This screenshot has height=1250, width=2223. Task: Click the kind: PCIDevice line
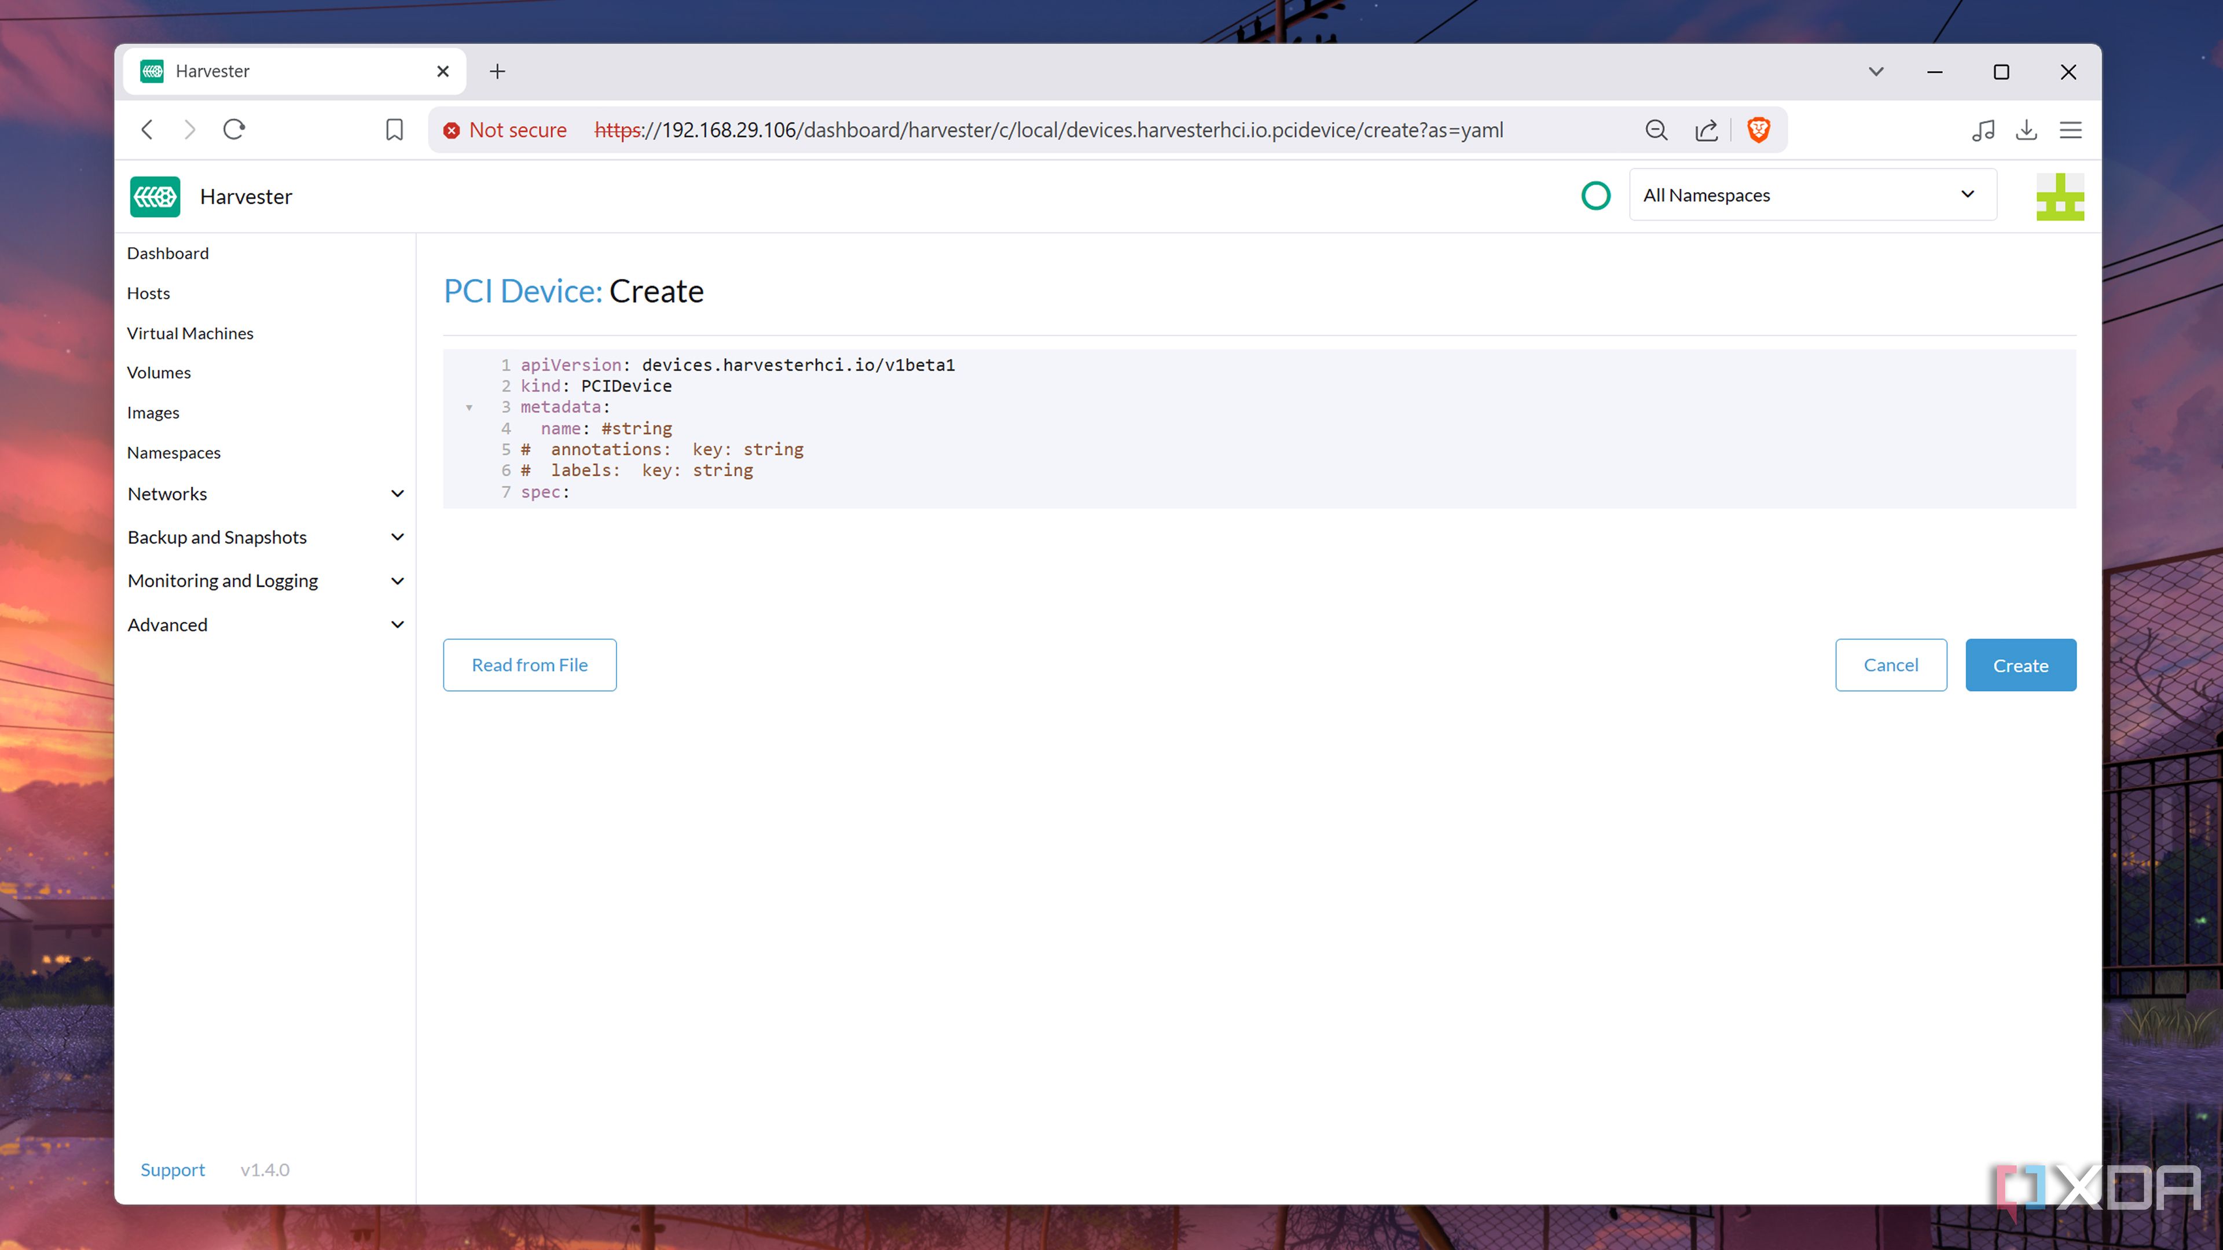[x=596, y=385]
